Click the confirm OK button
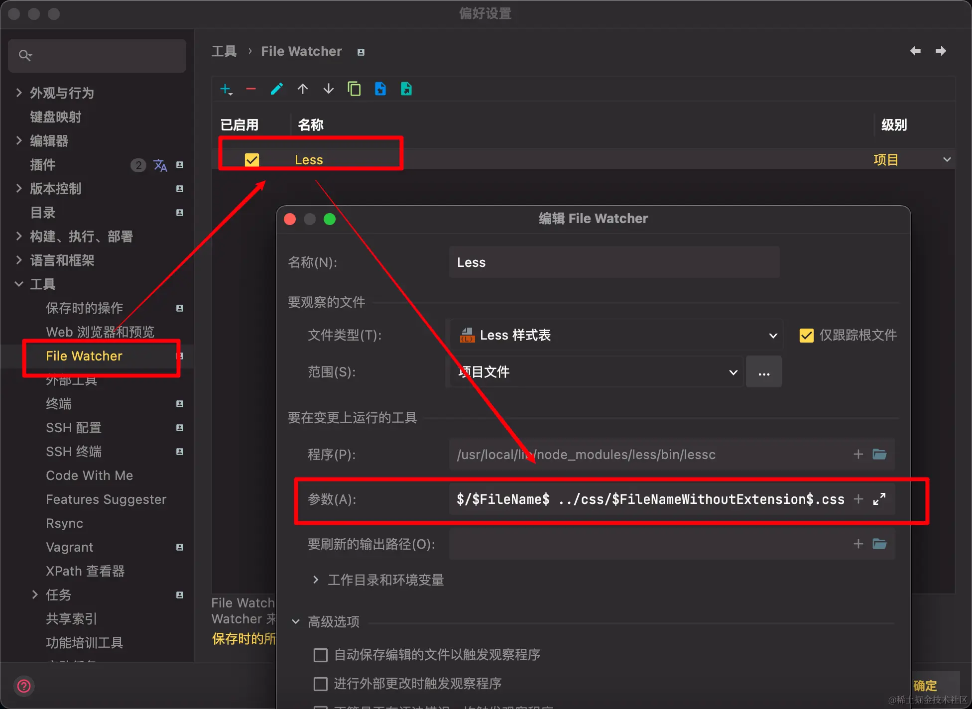972x709 pixels. [x=925, y=686]
